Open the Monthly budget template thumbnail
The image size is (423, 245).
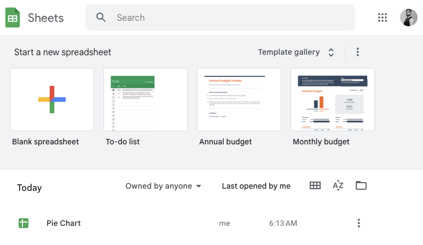coord(333,100)
